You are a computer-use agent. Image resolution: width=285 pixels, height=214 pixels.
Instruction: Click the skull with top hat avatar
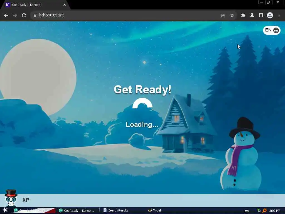(x=11, y=198)
